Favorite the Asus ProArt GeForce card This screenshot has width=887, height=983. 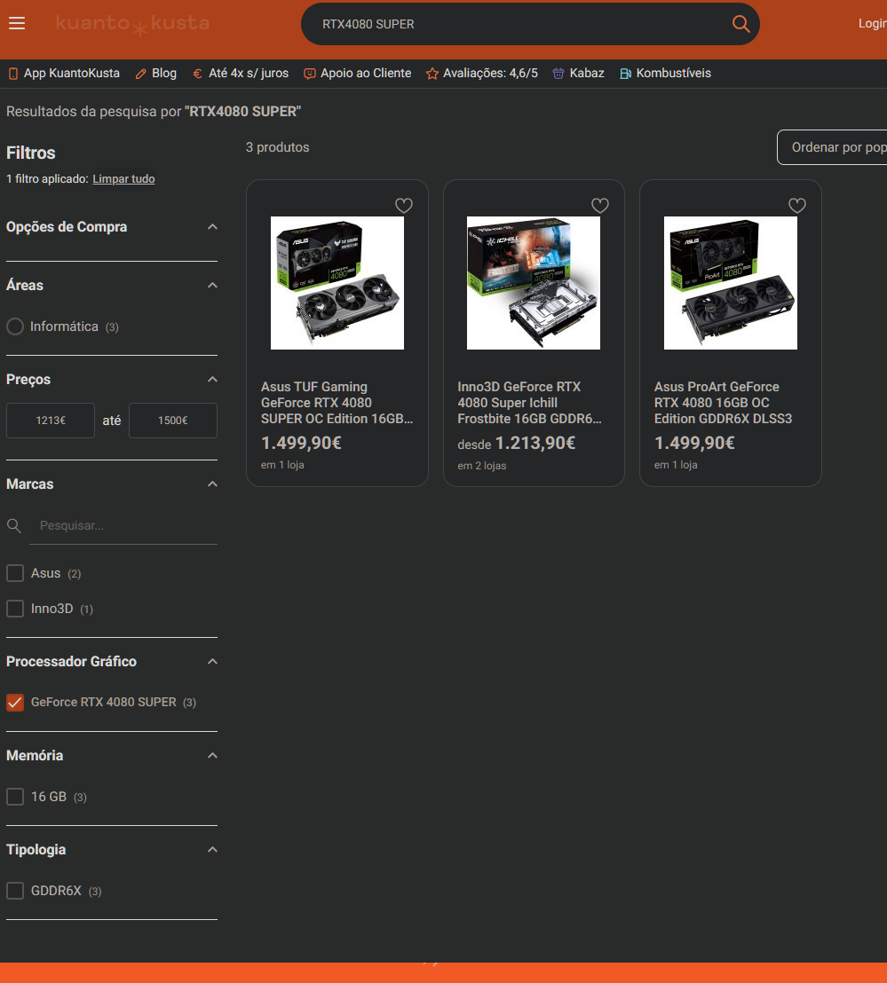[797, 206]
